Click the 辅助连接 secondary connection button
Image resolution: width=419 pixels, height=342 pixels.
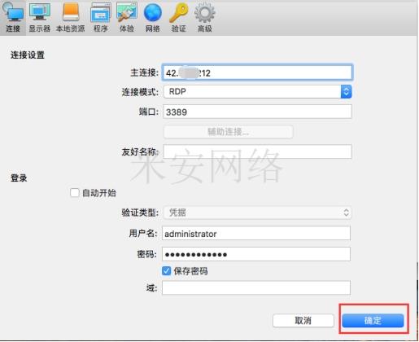(x=228, y=132)
